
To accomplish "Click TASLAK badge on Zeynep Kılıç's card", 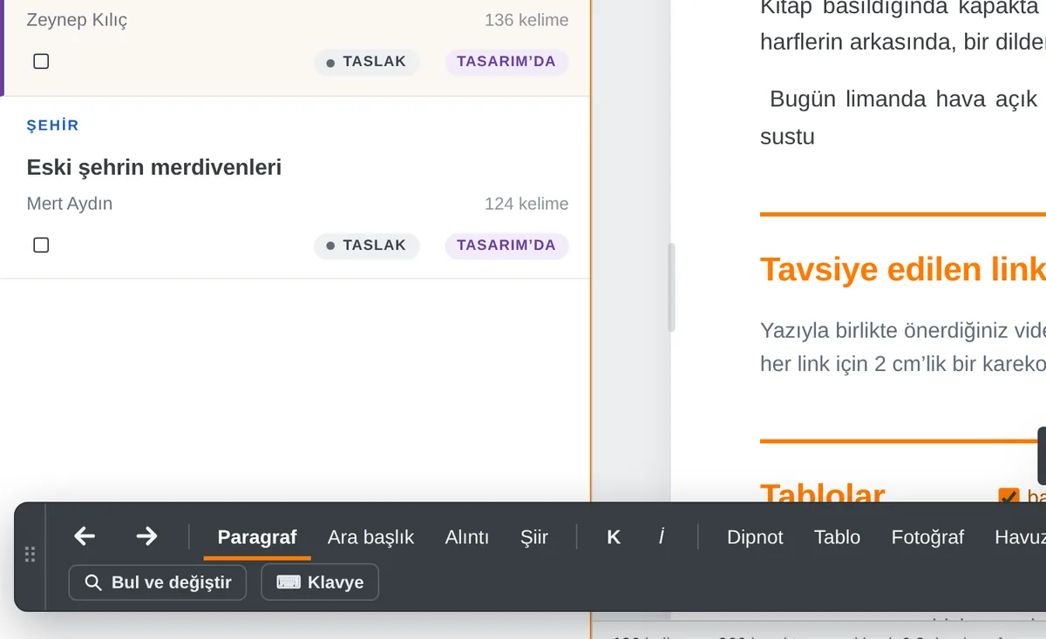I will (366, 62).
